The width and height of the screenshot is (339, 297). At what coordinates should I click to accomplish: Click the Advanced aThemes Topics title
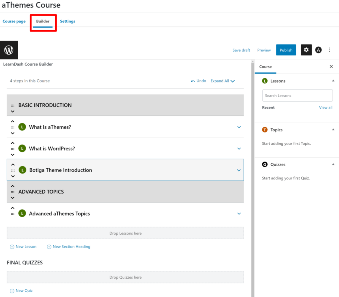(59, 214)
